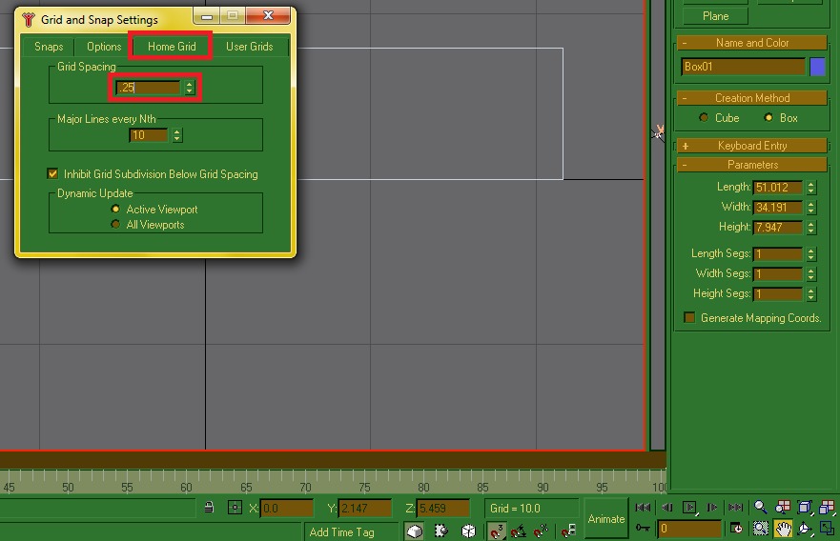The width and height of the screenshot is (840, 541).
Task: Select Cube creation method
Action: [x=704, y=118]
